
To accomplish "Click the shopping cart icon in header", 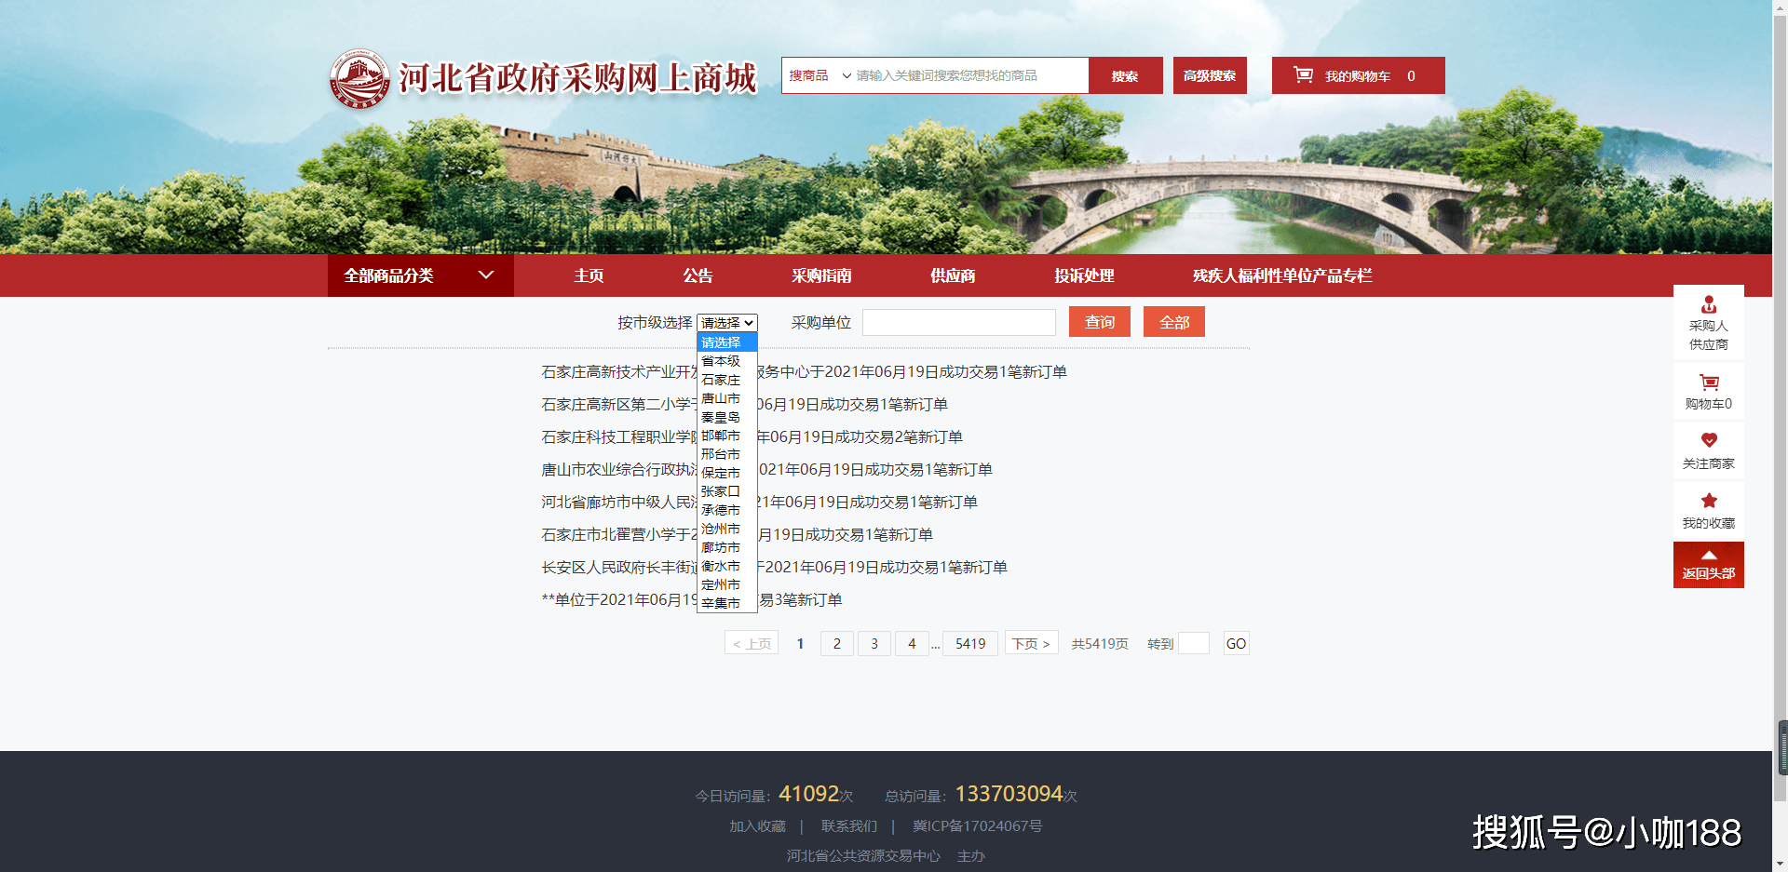I will 1303,74.
